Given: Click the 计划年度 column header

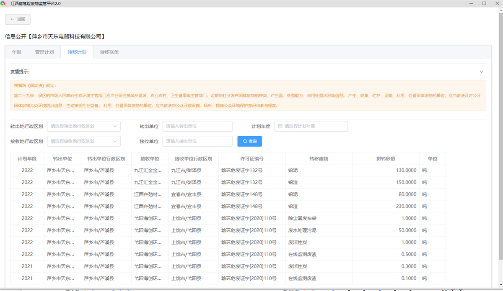Looking at the screenshot, I should click(x=27, y=159).
